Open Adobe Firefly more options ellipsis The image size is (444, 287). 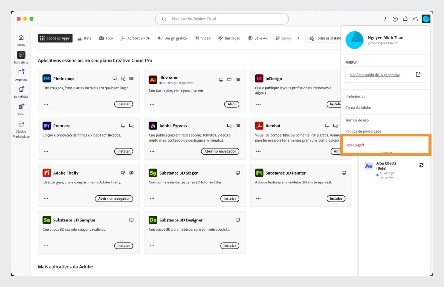click(x=46, y=199)
